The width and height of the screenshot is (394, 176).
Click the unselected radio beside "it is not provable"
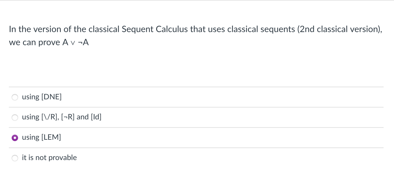point(15,158)
